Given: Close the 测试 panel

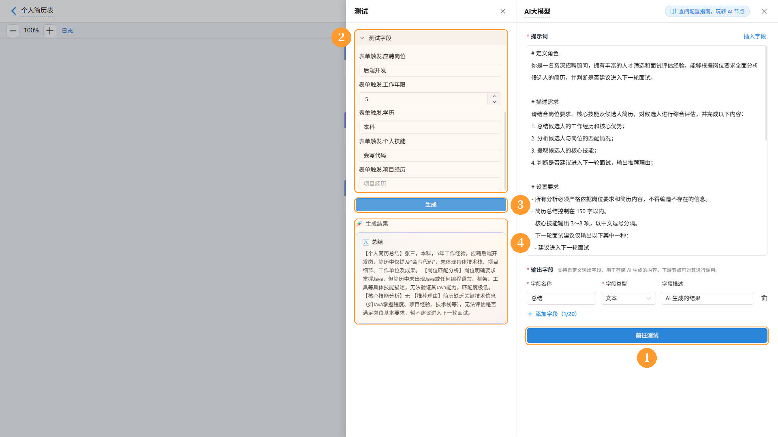Looking at the screenshot, I should 503,11.
